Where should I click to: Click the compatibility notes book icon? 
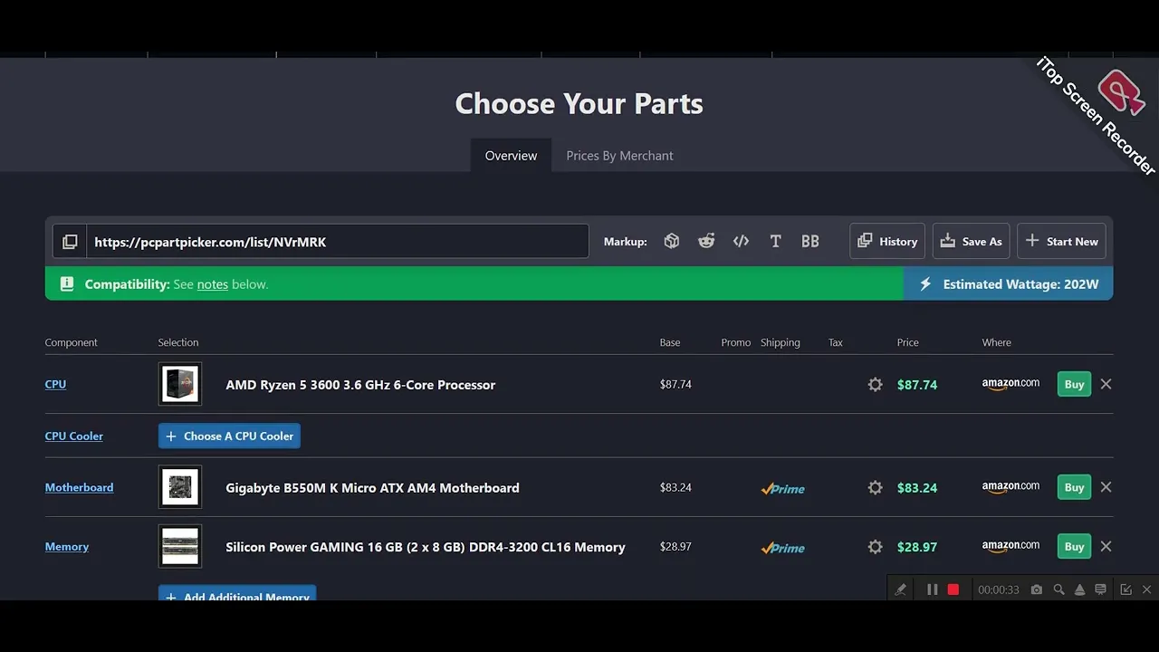point(66,284)
